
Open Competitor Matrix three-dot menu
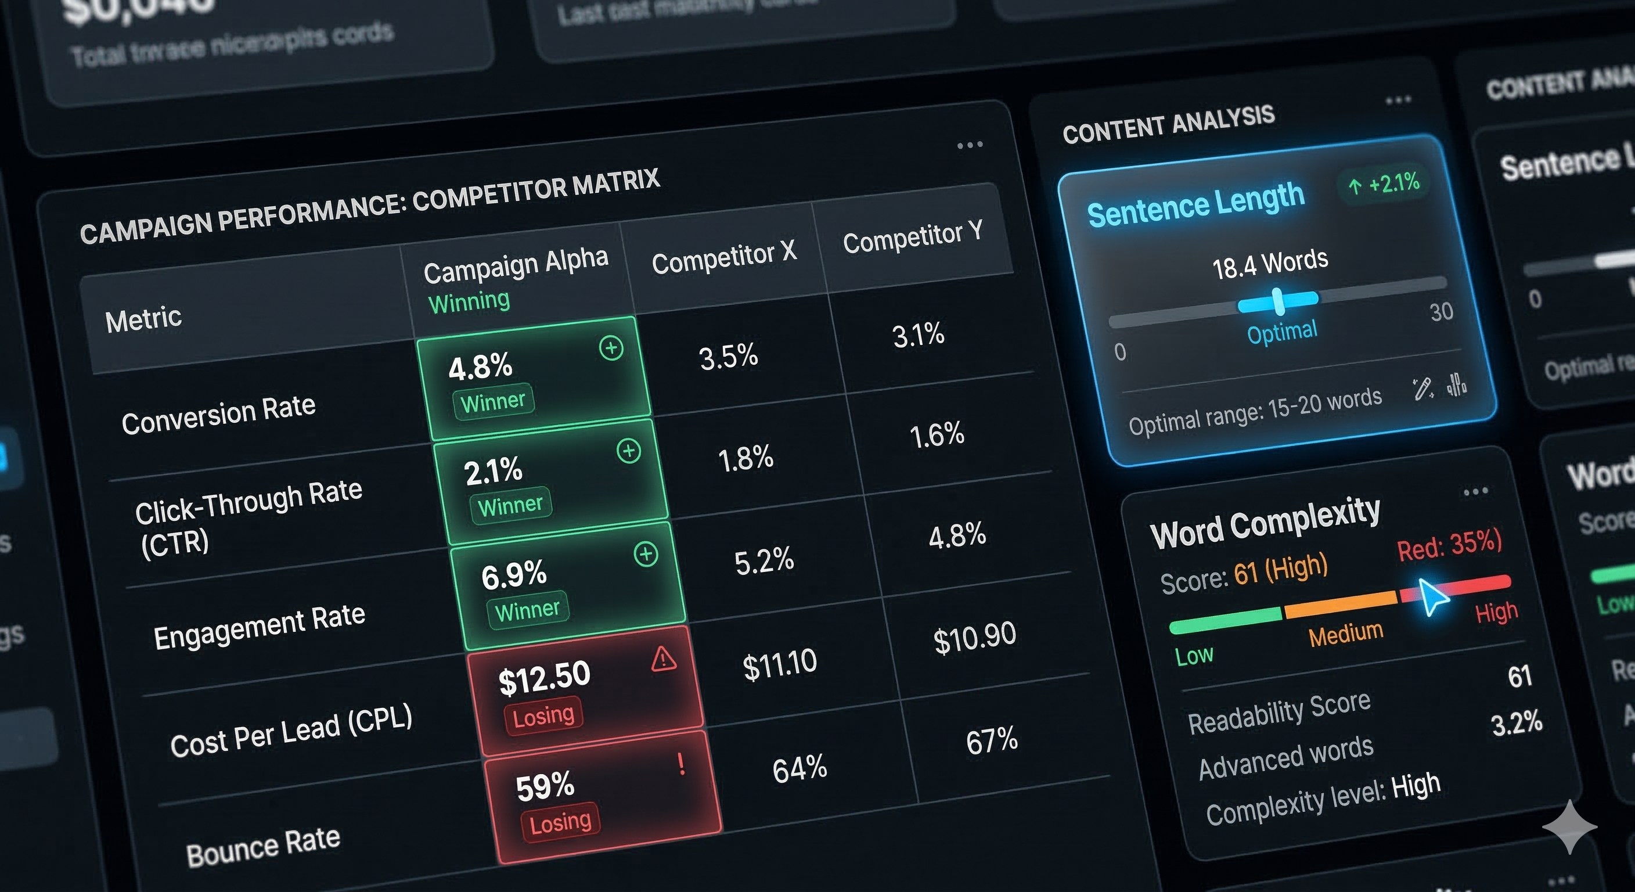[969, 145]
